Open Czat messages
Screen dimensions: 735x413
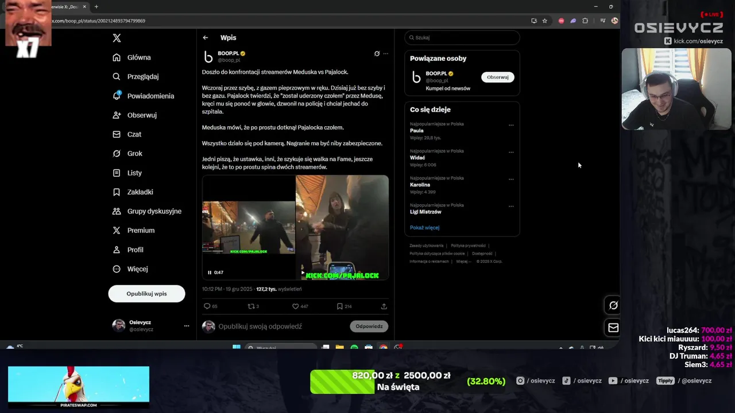127,134
